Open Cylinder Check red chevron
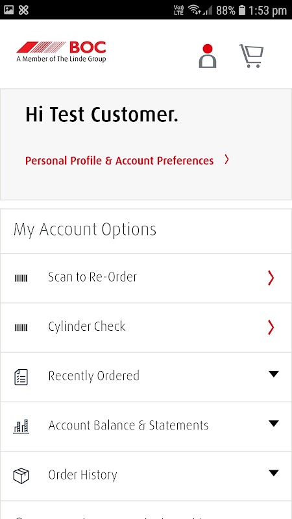292x519 pixels. tap(271, 328)
